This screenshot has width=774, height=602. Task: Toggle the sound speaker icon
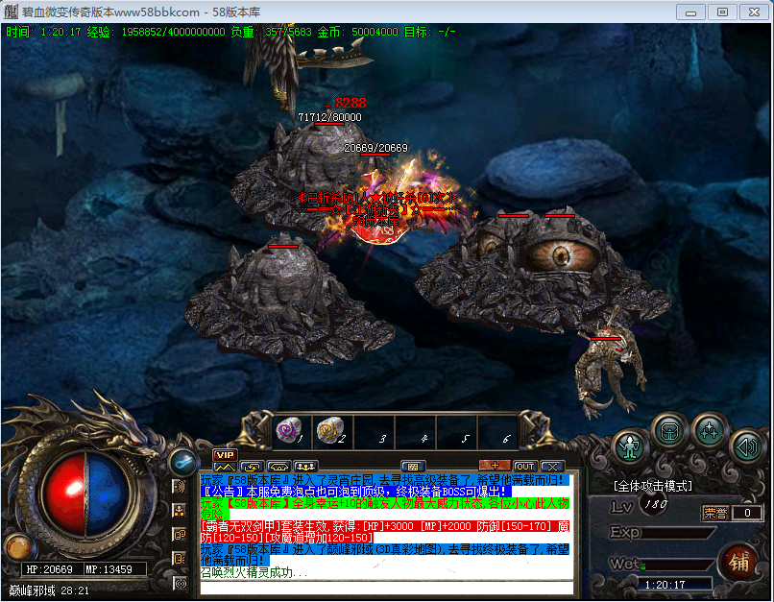pyautogui.click(x=748, y=447)
